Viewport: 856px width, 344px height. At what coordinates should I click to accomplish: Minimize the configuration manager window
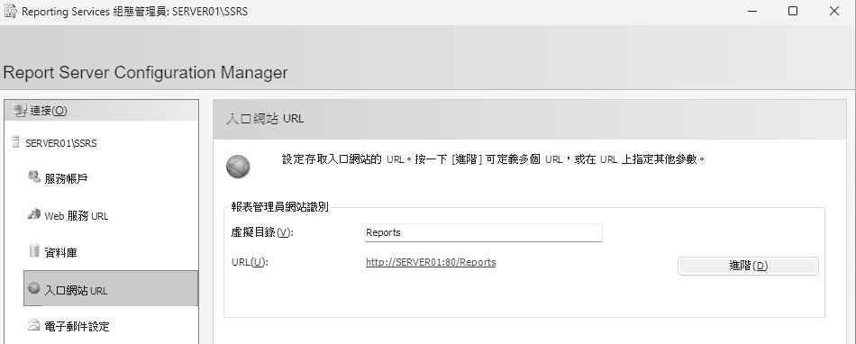coord(752,11)
